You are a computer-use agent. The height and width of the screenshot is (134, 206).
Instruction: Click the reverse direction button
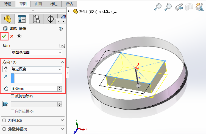pyautogui.click(x=6, y=69)
